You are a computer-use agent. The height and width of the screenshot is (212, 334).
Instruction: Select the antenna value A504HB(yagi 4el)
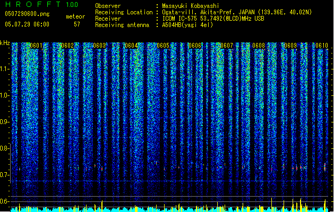point(187,25)
